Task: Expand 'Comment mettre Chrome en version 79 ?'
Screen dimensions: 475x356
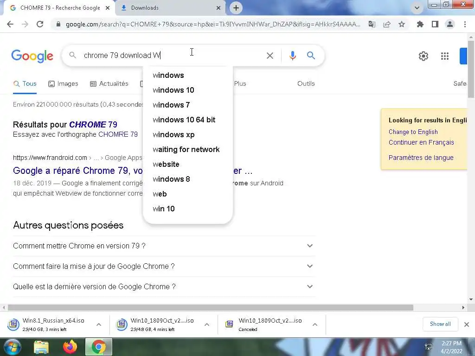Action: coord(164,246)
